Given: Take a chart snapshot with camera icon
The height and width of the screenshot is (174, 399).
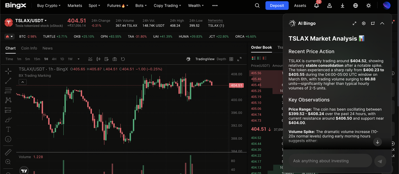Looking at the screenshot, I should [x=115, y=59].
